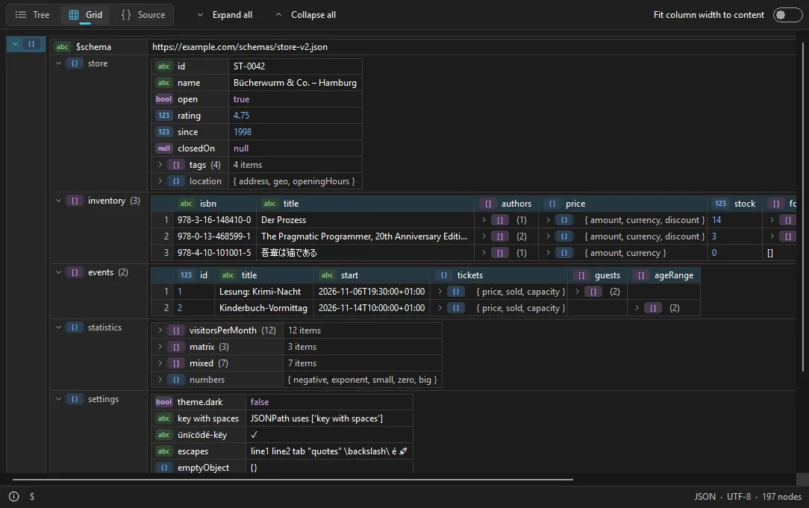This screenshot has height=508, width=809.
Task: Expand the location object
Action: tap(160, 181)
